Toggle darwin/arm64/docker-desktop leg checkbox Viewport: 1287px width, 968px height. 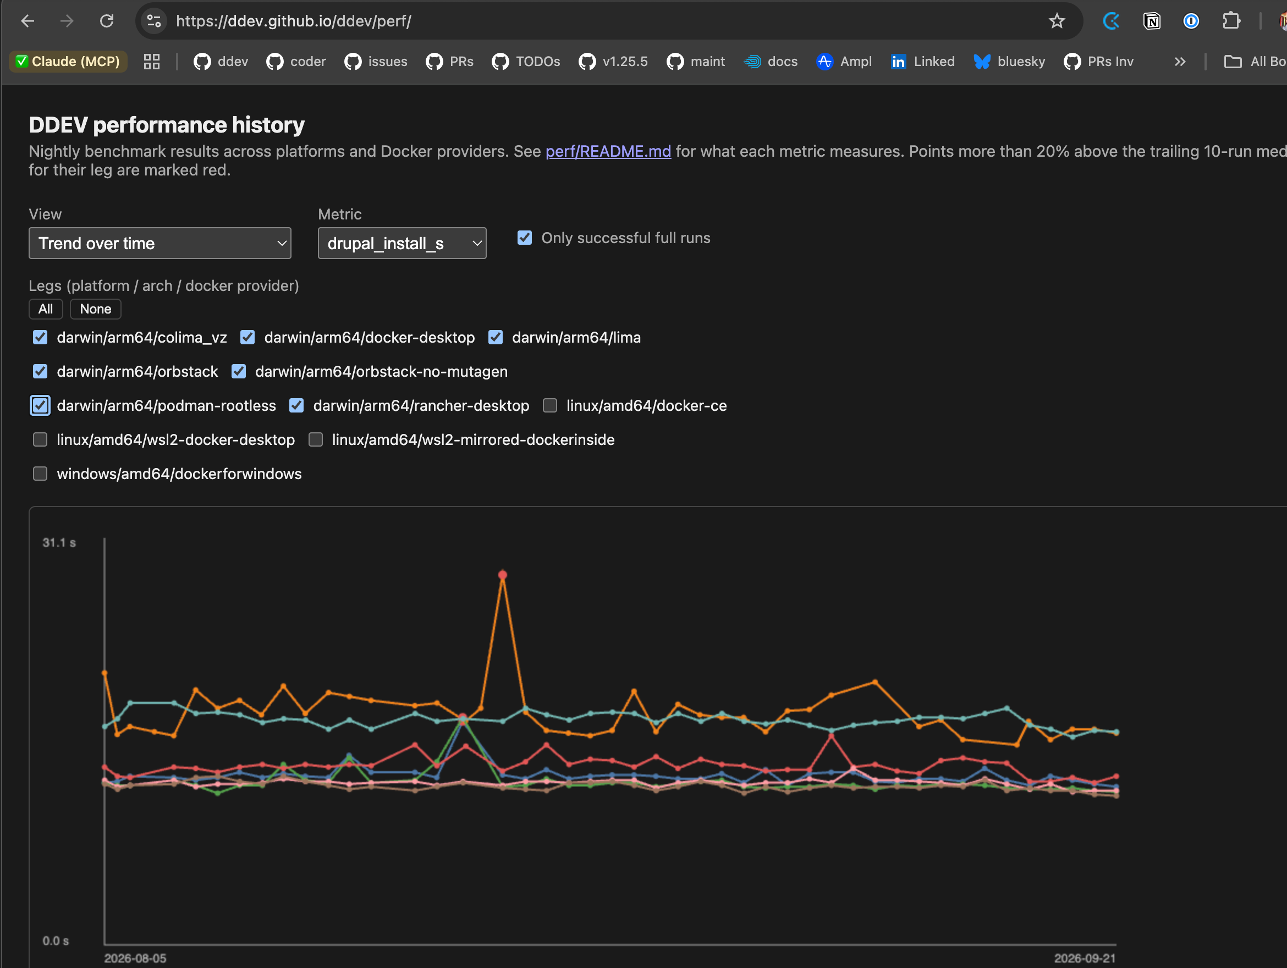tap(248, 337)
